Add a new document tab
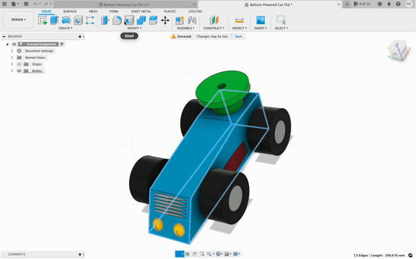This screenshot has height=259, width=416. tap(347, 4)
